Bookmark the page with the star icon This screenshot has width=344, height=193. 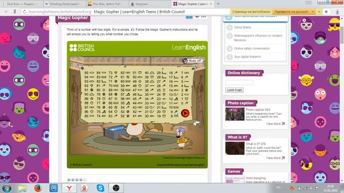(x=326, y=12)
